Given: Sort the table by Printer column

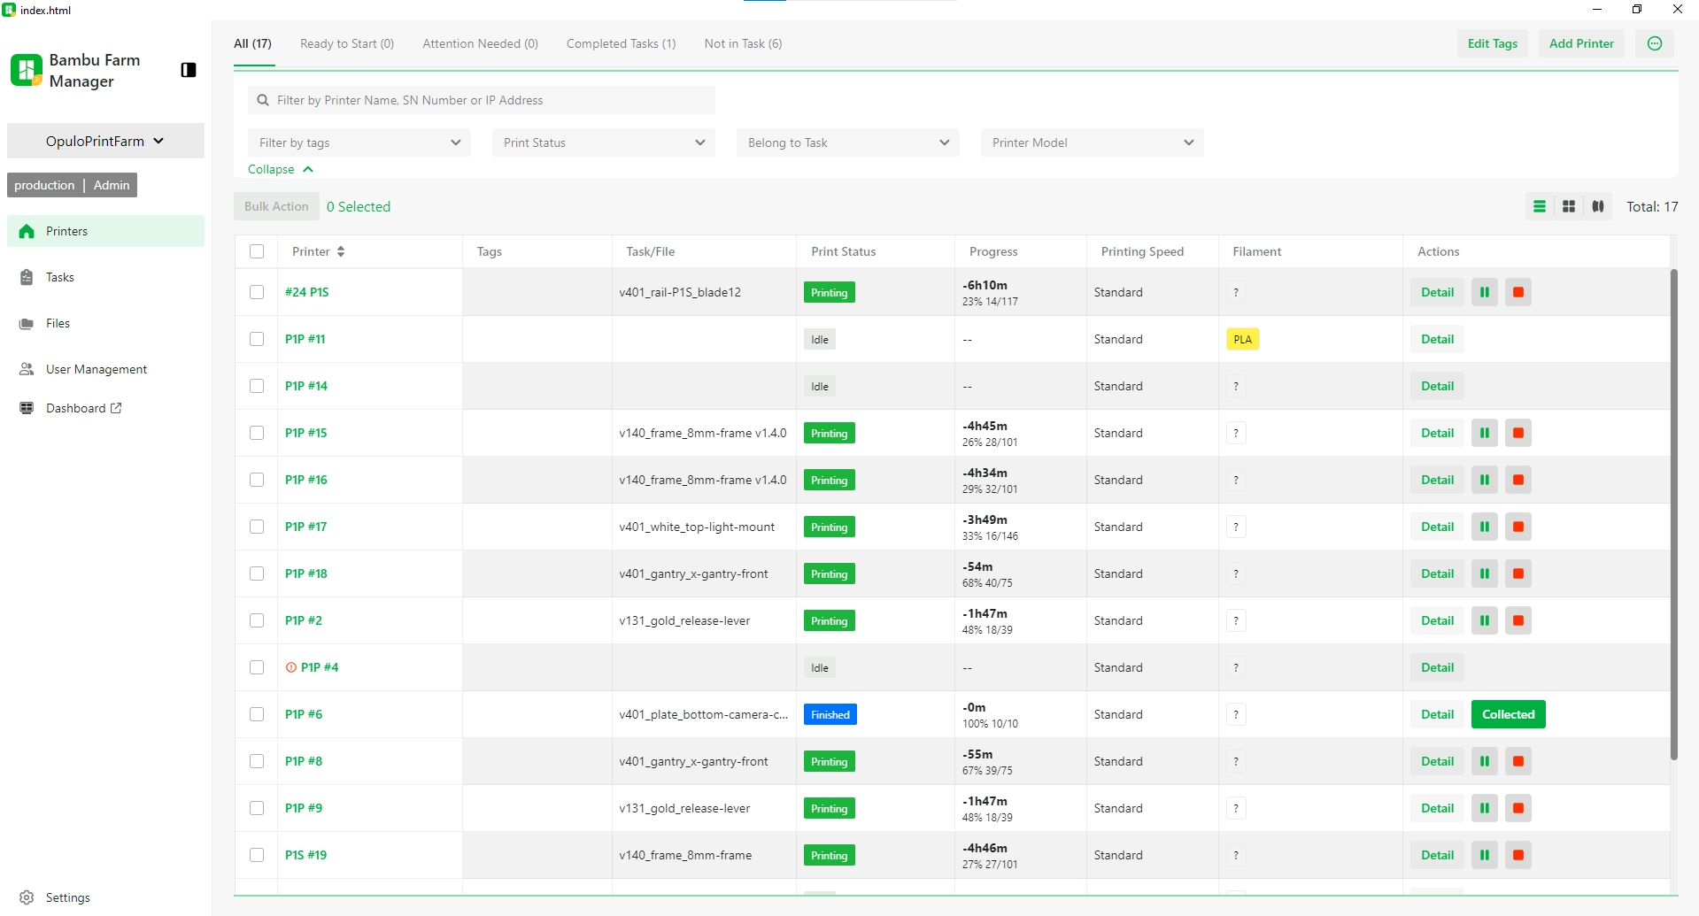Looking at the screenshot, I should pyautogui.click(x=341, y=251).
